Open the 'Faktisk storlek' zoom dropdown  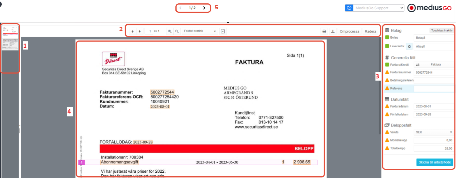[200, 31]
